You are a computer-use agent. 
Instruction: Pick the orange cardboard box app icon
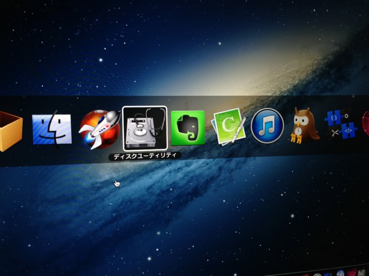coord(11,131)
